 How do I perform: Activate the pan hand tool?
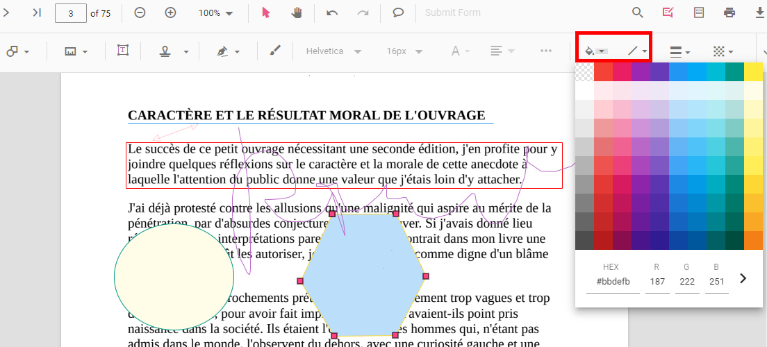tap(297, 12)
